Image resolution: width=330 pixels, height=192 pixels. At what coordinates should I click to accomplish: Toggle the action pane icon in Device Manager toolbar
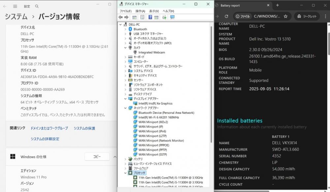coord(156,17)
